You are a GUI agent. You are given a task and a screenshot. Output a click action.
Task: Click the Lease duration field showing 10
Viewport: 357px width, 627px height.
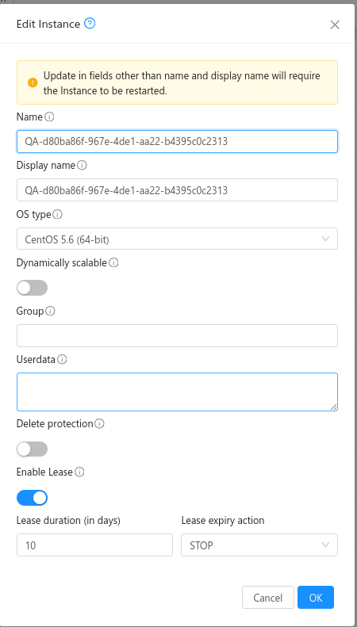[x=95, y=545]
